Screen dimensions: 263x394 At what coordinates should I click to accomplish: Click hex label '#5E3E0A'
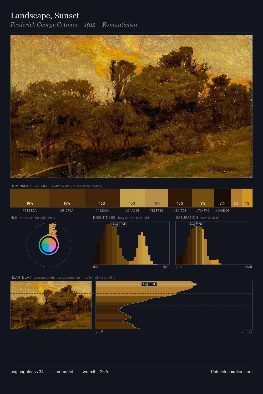(x=30, y=210)
